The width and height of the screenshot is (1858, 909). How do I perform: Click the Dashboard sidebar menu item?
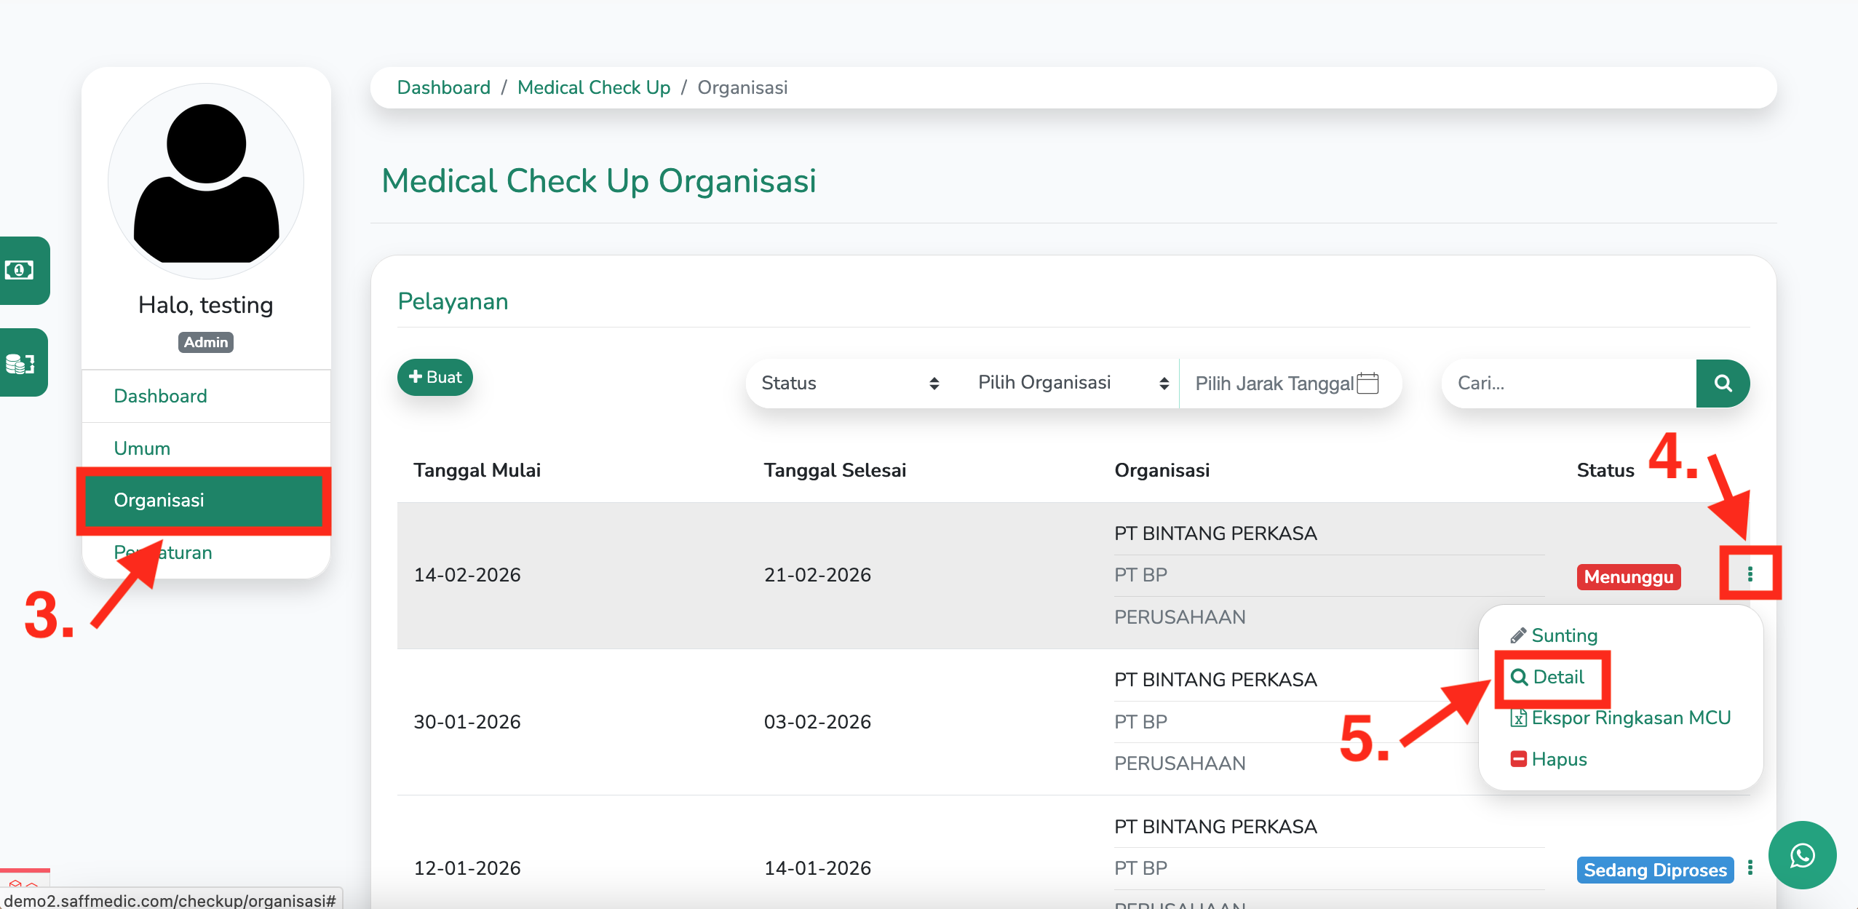tap(160, 396)
